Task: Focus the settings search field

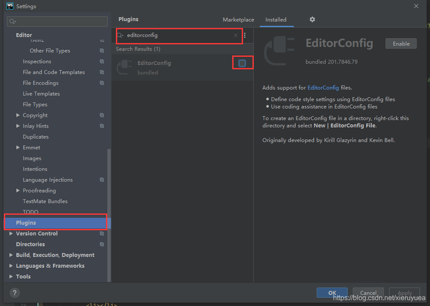Action: click(57, 22)
